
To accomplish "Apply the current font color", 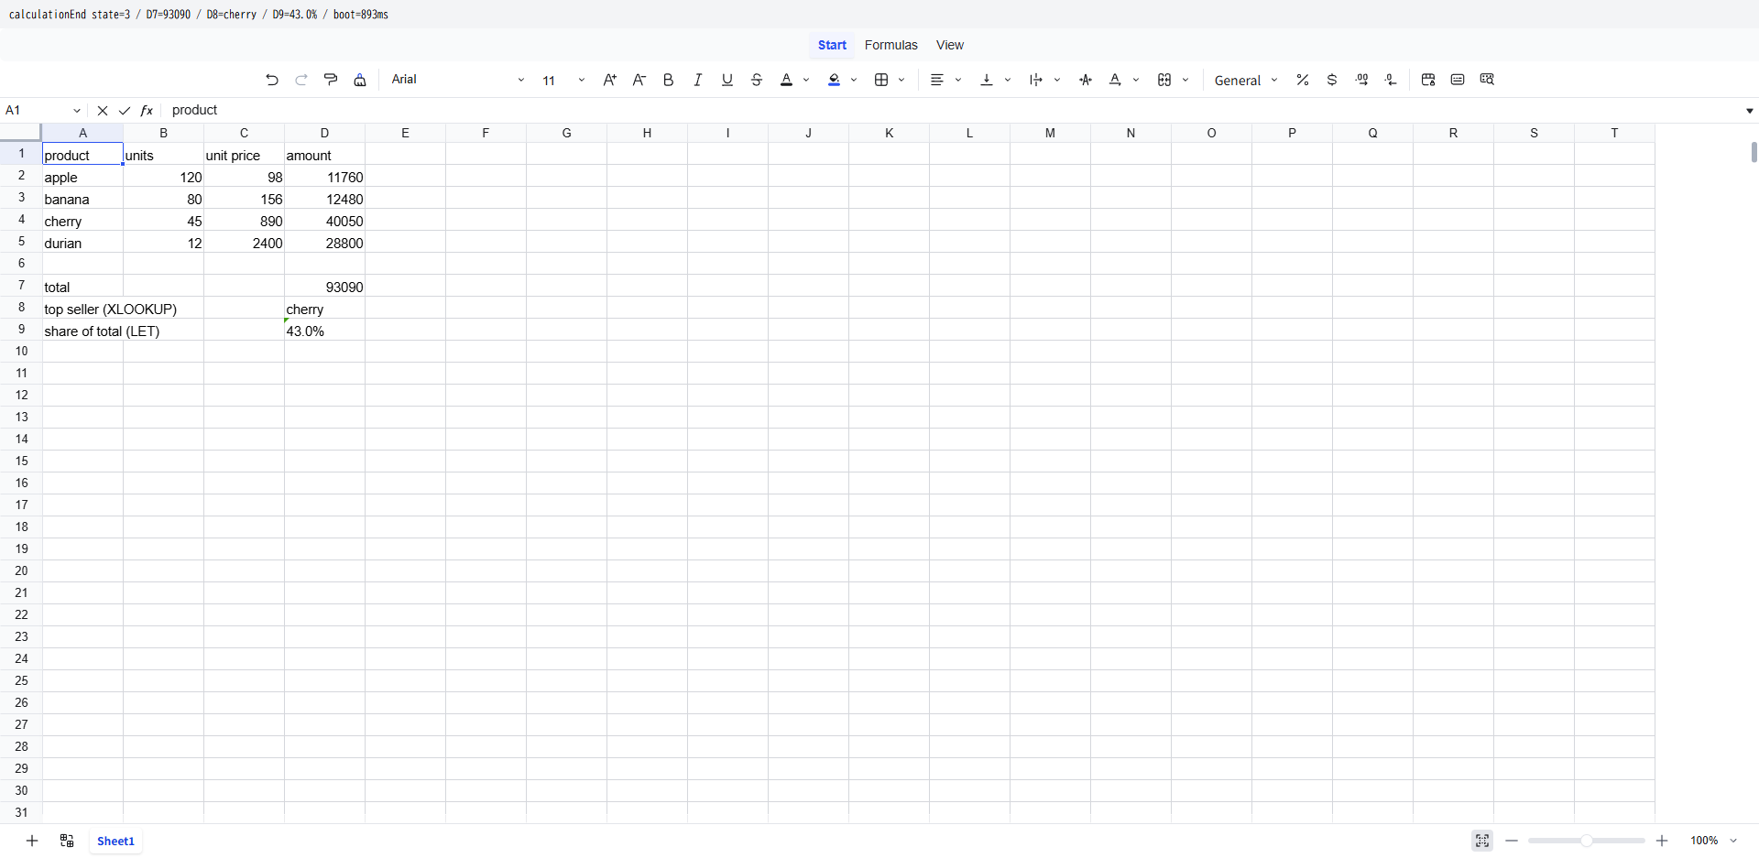I will [x=786, y=80].
